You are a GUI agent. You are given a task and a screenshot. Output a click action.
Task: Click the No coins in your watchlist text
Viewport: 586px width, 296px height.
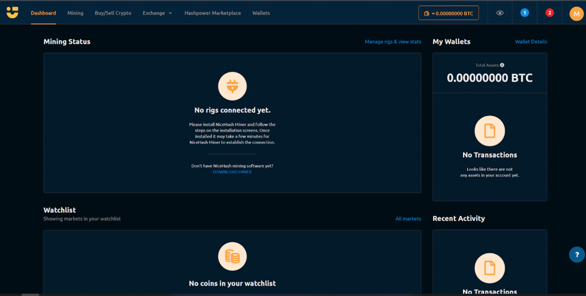click(232, 283)
